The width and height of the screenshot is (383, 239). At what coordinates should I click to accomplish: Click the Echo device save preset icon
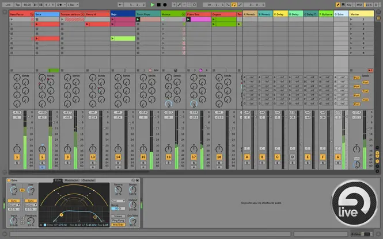click(x=137, y=180)
